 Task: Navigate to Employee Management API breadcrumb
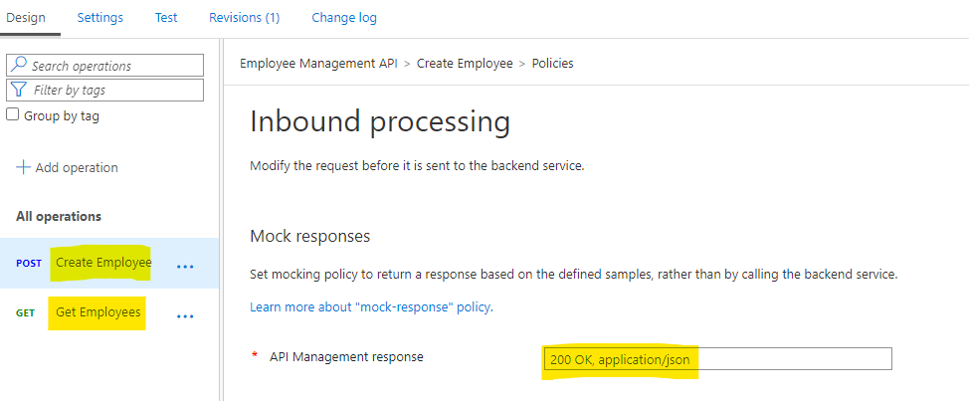(318, 64)
